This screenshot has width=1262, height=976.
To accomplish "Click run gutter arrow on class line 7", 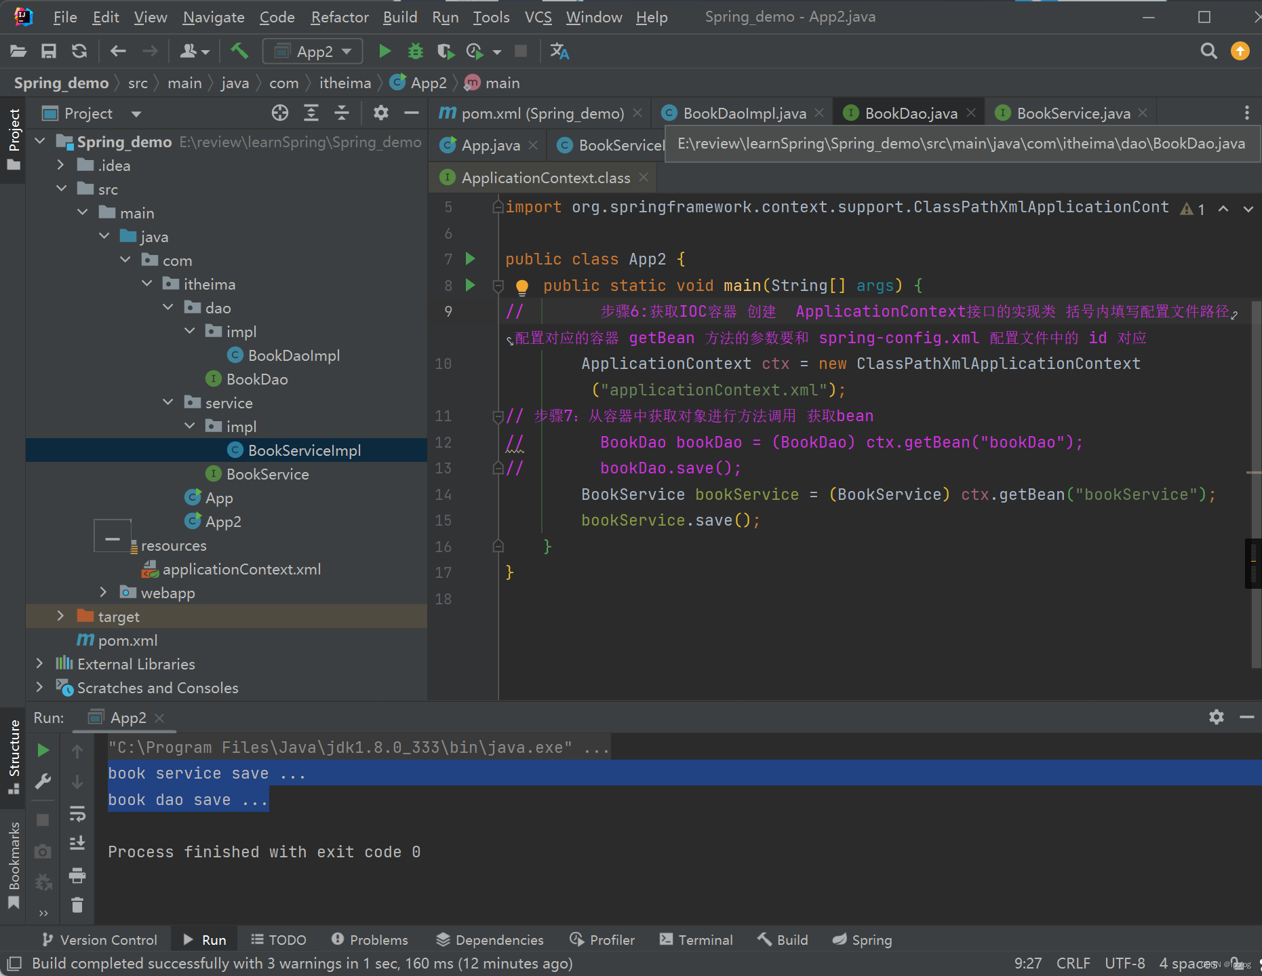I will tap(470, 258).
